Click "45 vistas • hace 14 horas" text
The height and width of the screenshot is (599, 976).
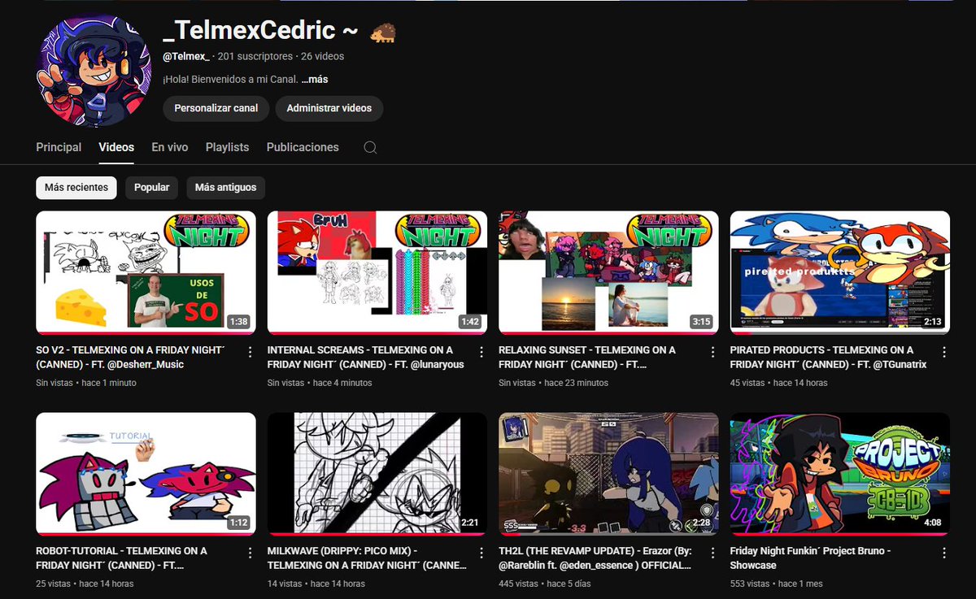tap(779, 383)
